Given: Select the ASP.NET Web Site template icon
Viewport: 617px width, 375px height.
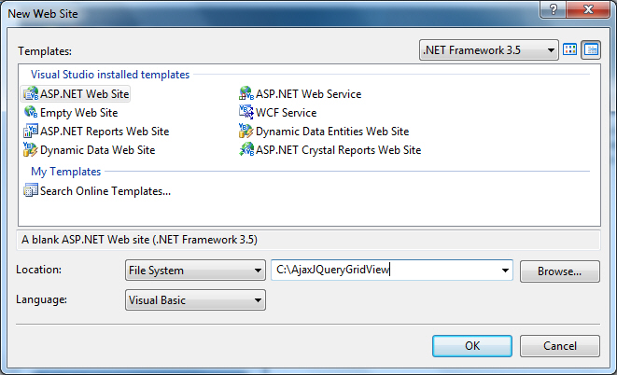Looking at the screenshot, I should coord(31,94).
